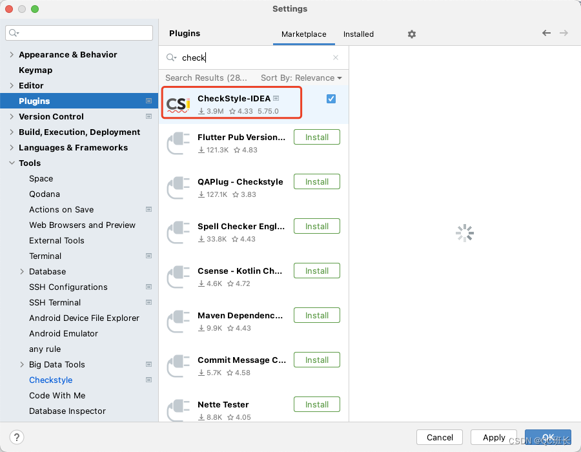Collapse the Tools section

(x=12, y=163)
